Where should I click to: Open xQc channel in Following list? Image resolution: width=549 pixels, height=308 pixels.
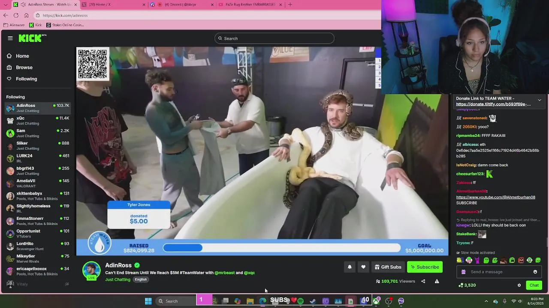pyautogui.click(x=38, y=121)
